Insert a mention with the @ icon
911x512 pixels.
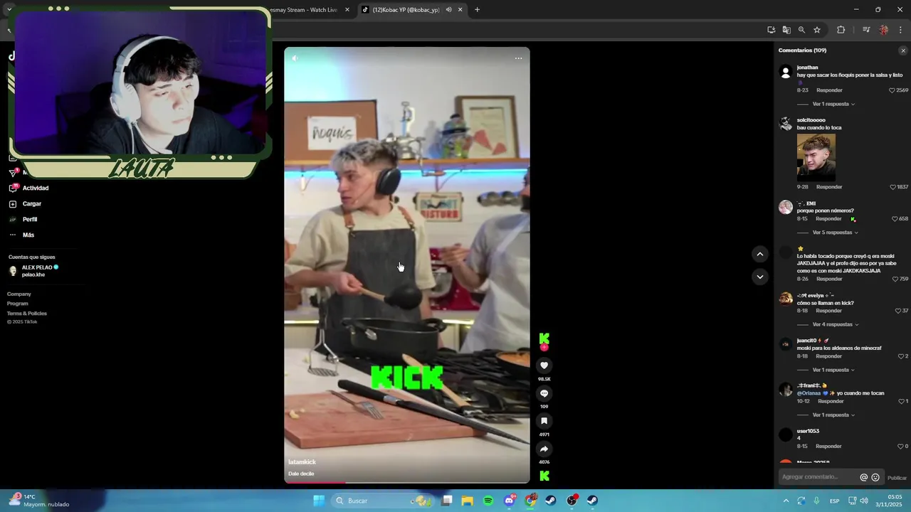click(864, 477)
